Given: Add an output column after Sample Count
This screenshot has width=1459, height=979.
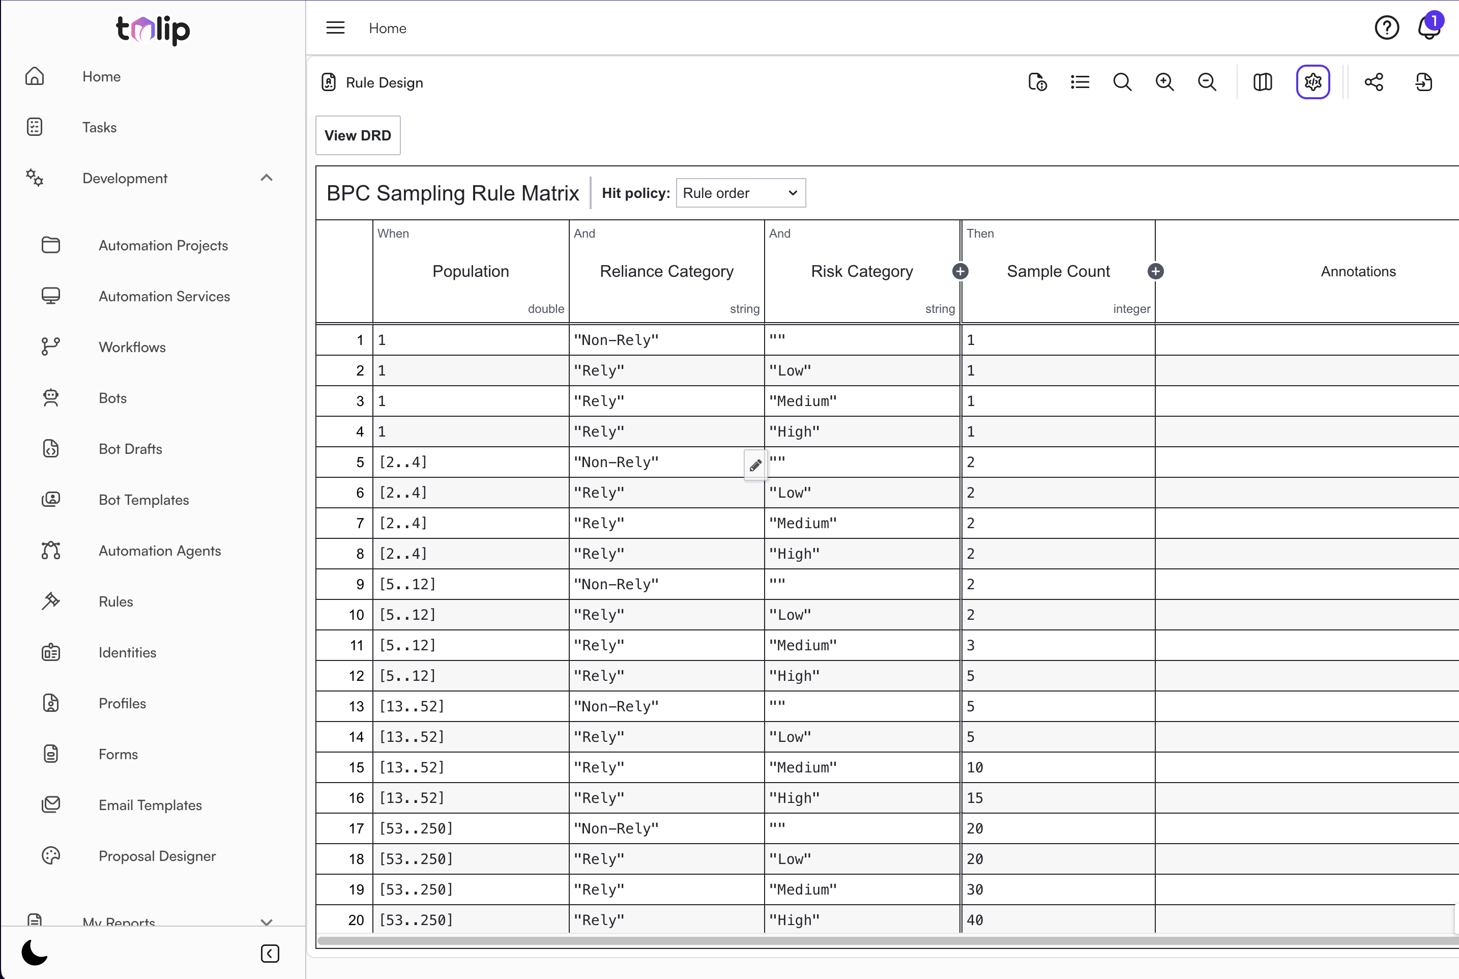Looking at the screenshot, I should coord(1156,271).
